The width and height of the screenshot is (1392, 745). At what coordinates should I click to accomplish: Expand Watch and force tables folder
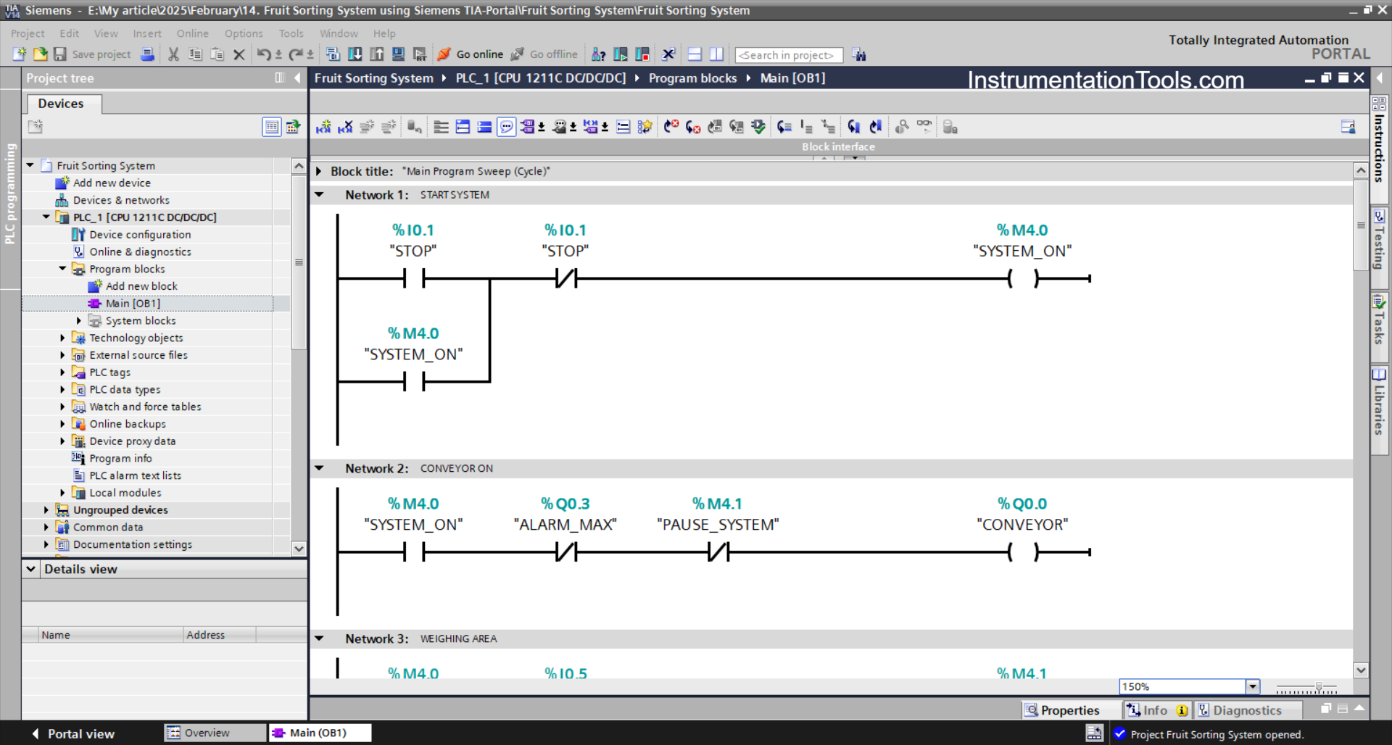(62, 407)
